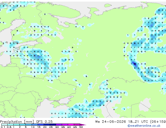Click the 25–30 mm legend swatch
Screen dimensions: 166x128
[x=53, y=125]
